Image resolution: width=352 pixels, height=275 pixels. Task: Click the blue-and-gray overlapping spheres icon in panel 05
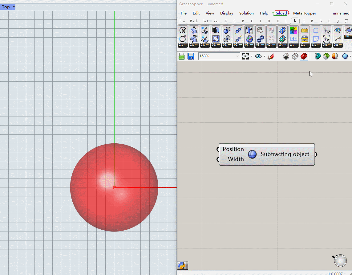click(227, 30)
